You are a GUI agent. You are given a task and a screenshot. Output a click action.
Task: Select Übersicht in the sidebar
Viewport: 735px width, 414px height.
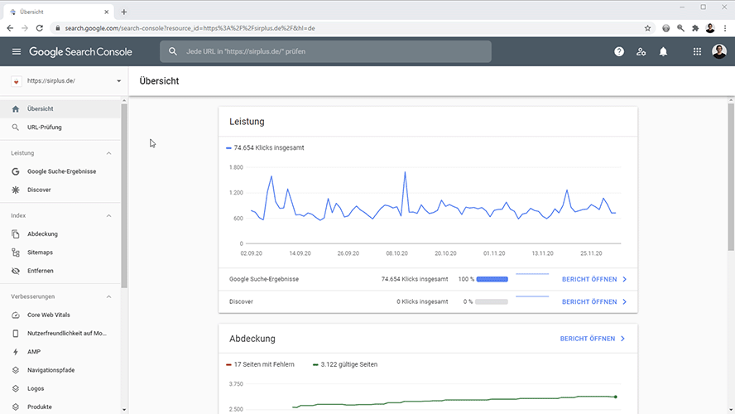(x=60, y=108)
